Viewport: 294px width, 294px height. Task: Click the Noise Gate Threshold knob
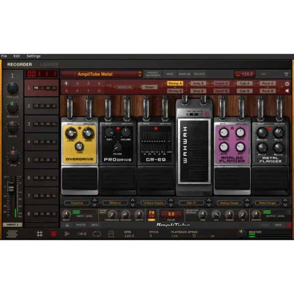tap(112, 214)
